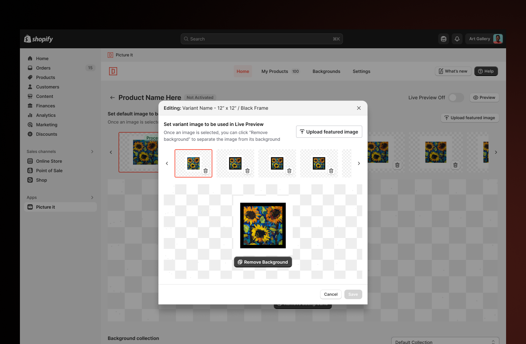This screenshot has width=526, height=344.
Task: Close the Editing variant dialog
Action: point(359,108)
